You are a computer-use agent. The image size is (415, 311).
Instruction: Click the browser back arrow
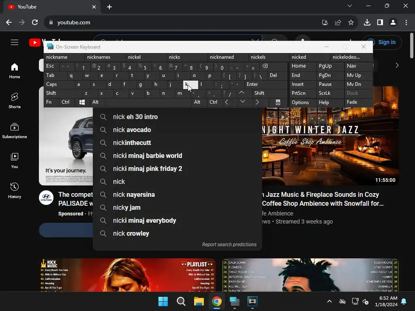pos(9,23)
